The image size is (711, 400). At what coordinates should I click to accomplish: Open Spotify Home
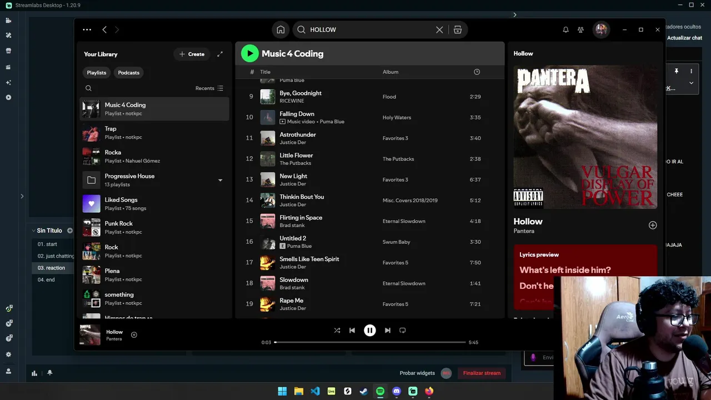pos(281,29)
